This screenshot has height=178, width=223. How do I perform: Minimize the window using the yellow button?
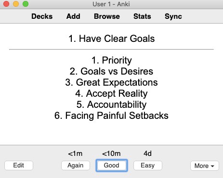point(16,4)
